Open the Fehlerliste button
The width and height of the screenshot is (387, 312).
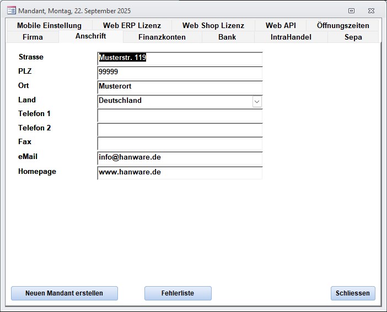click(178, 293)
